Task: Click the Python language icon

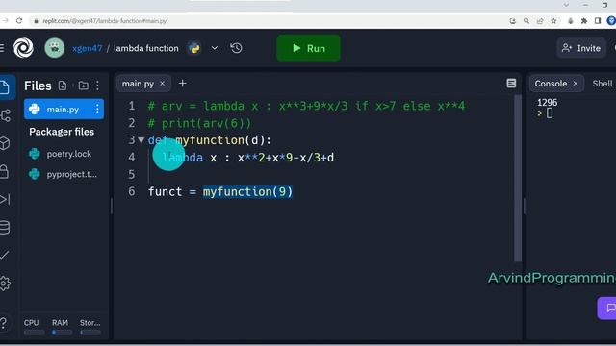Action: pyautogui.click(x=194, y=48)
